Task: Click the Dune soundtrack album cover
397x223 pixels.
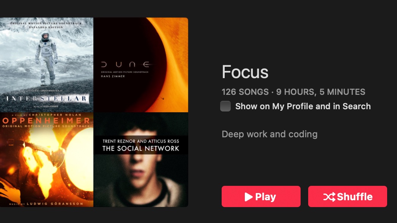Action: tap(141, 65)
